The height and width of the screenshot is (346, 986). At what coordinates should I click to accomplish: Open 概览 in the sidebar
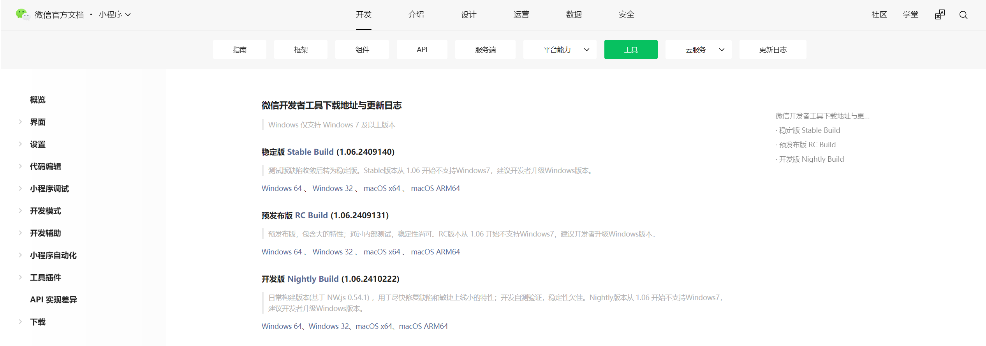coord(38,100)
